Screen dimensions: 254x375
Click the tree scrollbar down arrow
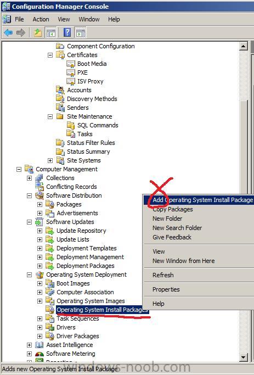tap(243, 357)
